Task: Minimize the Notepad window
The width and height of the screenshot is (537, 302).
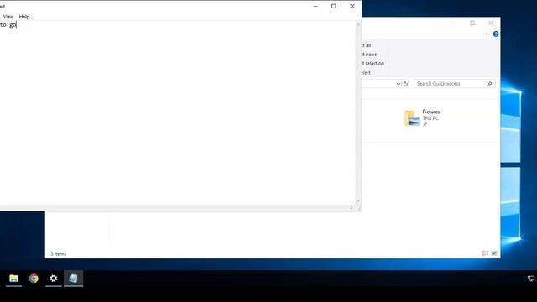Action: point(315,6)
